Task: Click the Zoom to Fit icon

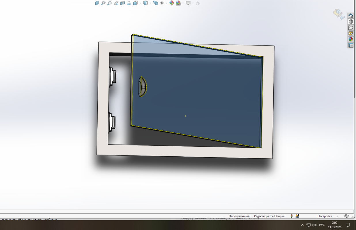Action: [103, 3]
